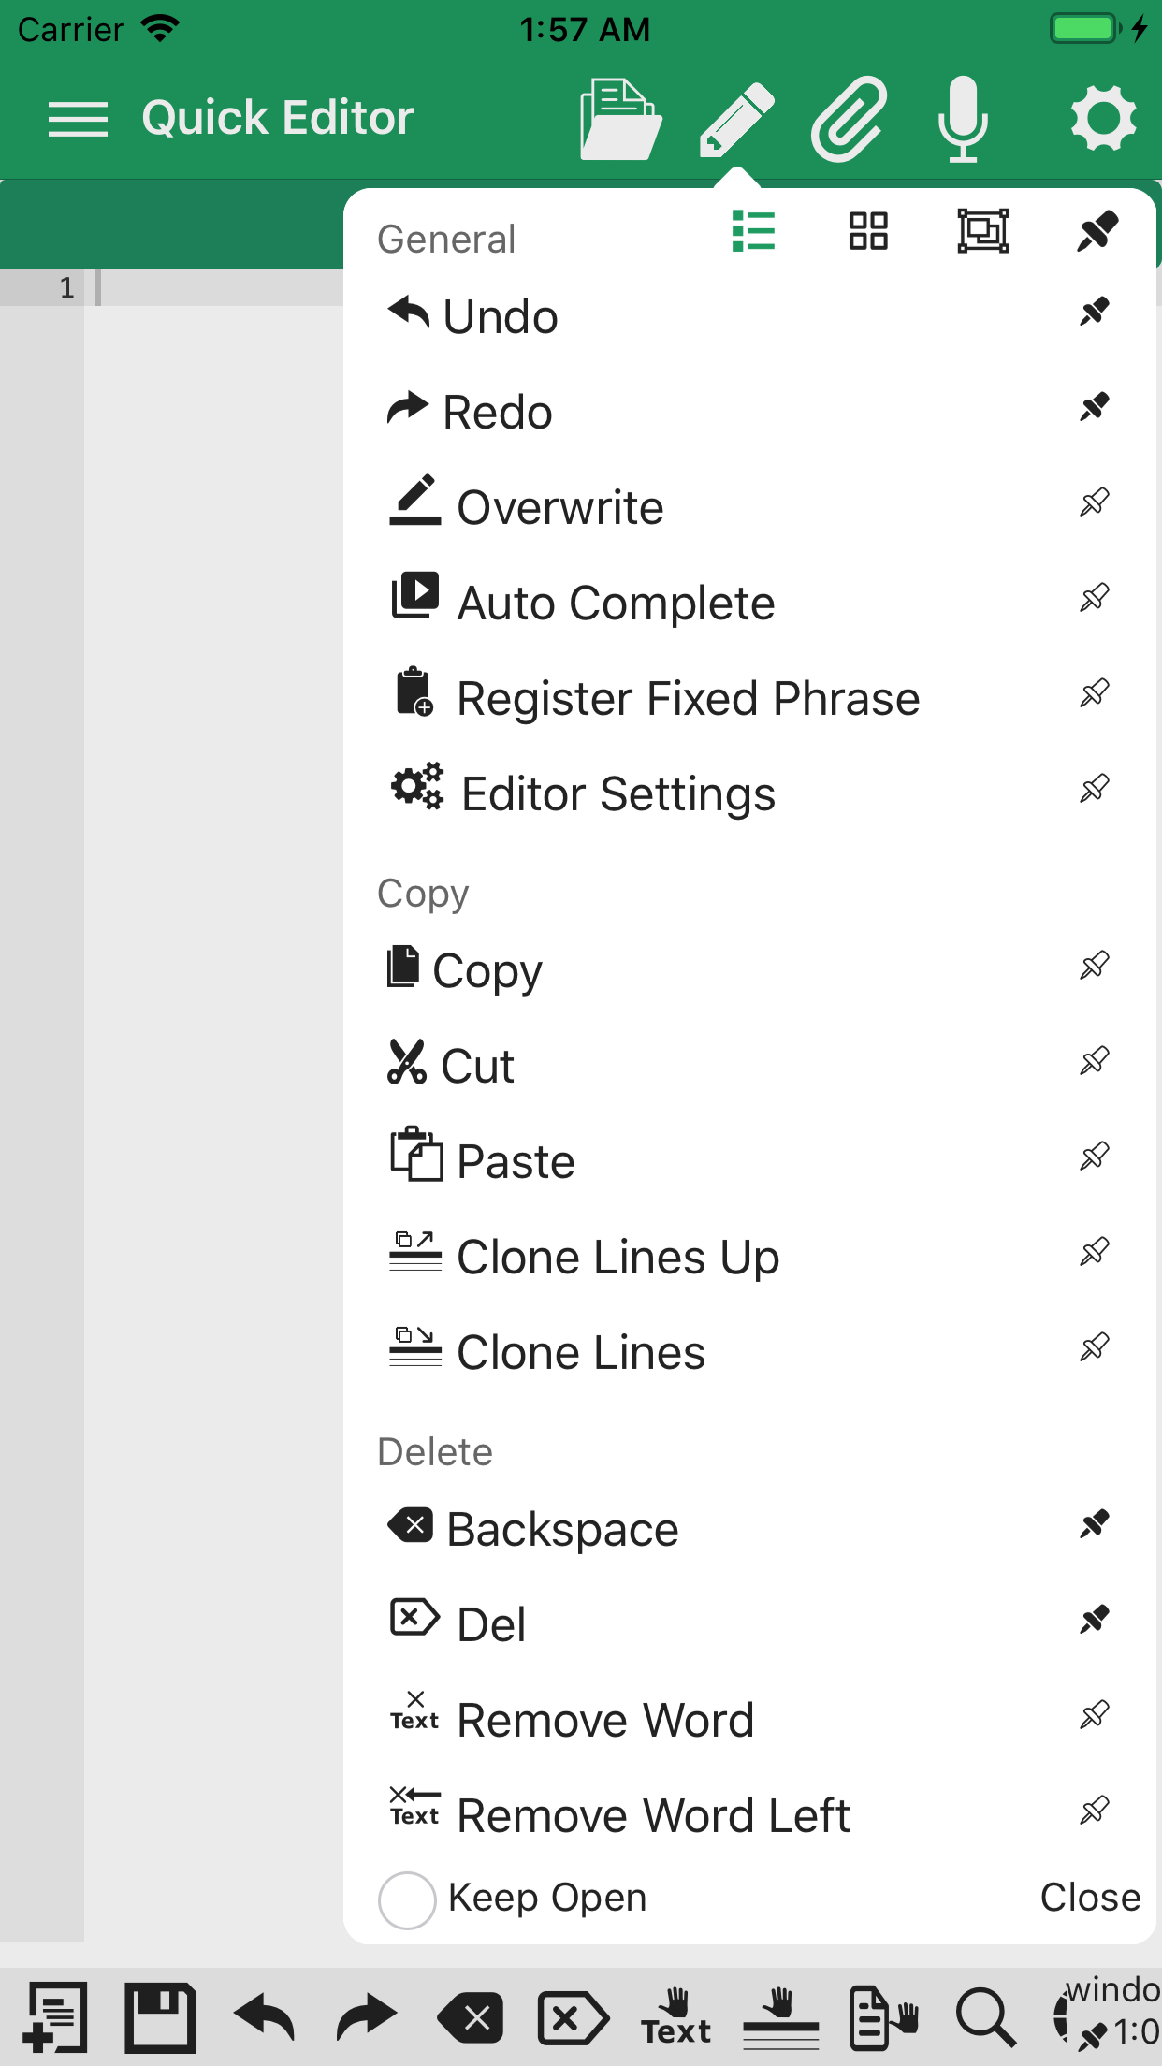Close the edit popup menu
This screenshot has height=2066, width=1162.
(1090, 1898)
